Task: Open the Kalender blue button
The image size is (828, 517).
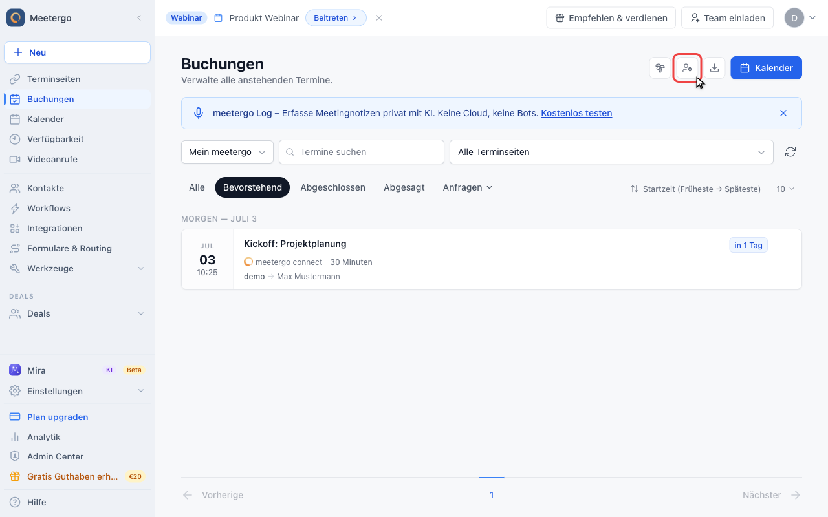Action: tap(767, 68)
